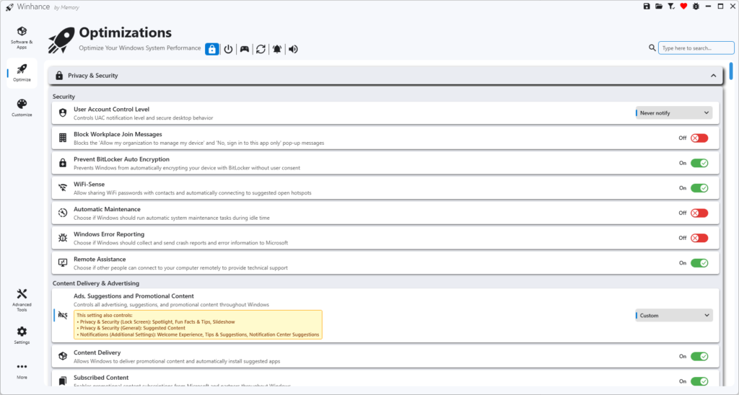Enable the Automatic Maintenance toggle
The width and height of the screenshot is (739, 395).
pyautogui.click(x=699, y=213)
